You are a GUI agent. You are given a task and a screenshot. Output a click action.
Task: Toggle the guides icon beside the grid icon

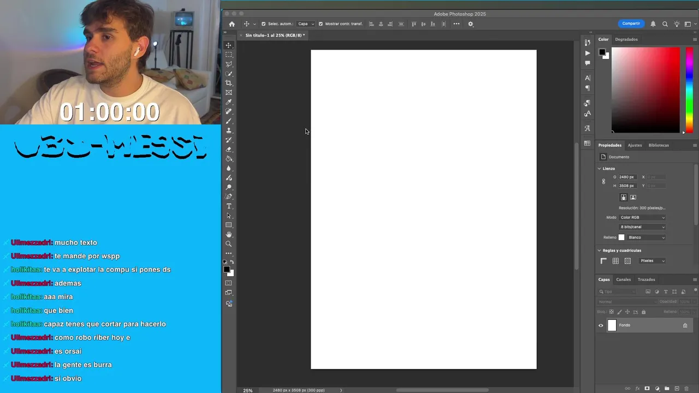(x=627, y=261)
